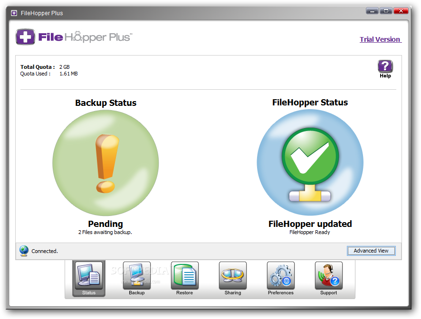This screenshot has height=319, width=421.
Task: Close the FileHopper Plus window
Action: click(401, 11)
